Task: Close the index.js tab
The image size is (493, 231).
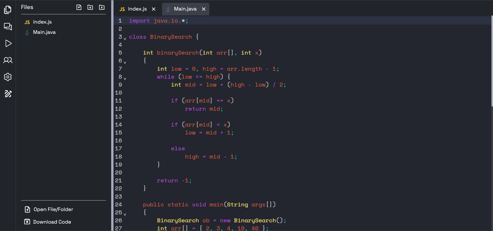Action: click(154, 9)
